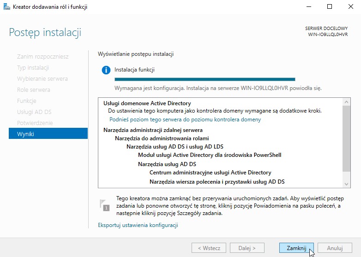
Task: Select Usługi AD DS in the sidebar
Action: pos(34,112)
